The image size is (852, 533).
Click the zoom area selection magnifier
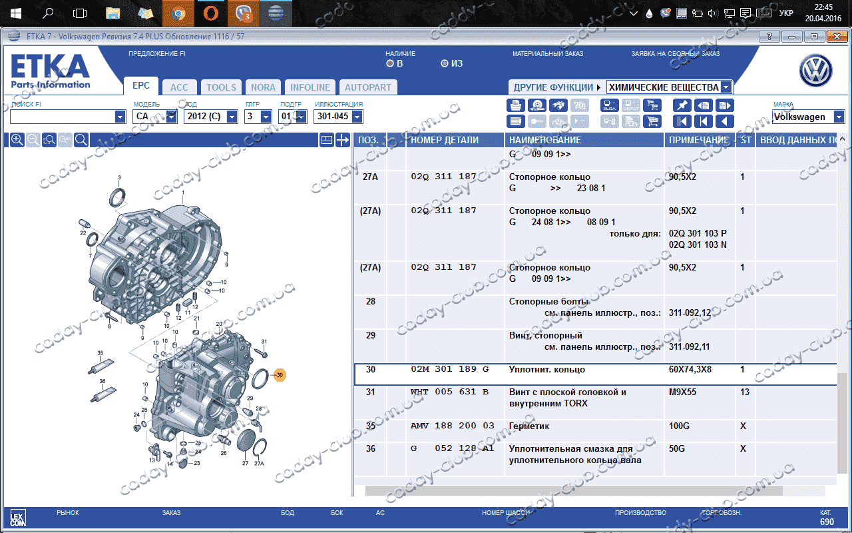[x=49, y=140]
